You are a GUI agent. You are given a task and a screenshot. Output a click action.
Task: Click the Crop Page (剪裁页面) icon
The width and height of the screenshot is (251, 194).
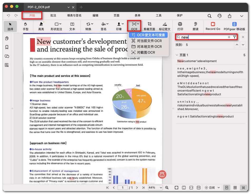[x=150, y=26]
